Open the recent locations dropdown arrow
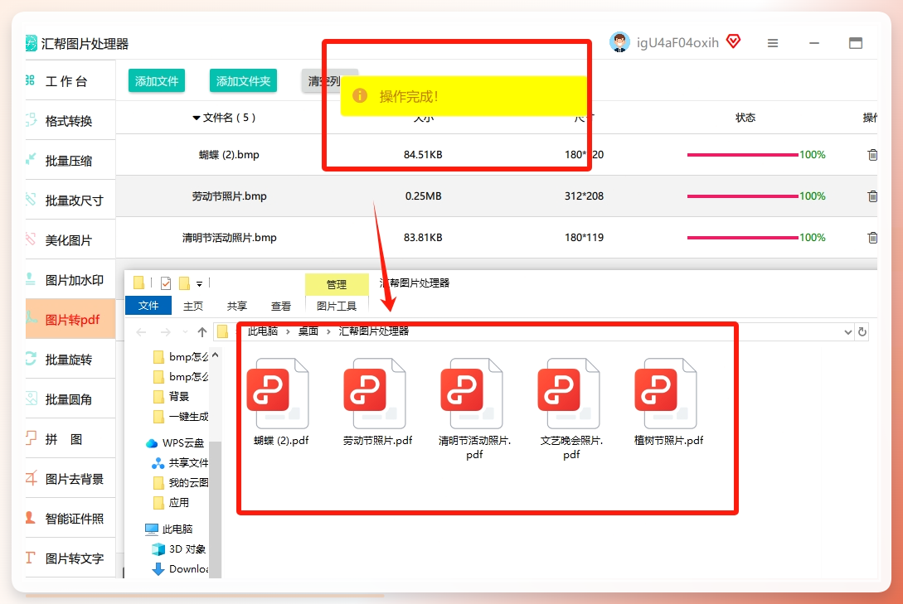Screen dimensions: 903x604 [185, 332]
